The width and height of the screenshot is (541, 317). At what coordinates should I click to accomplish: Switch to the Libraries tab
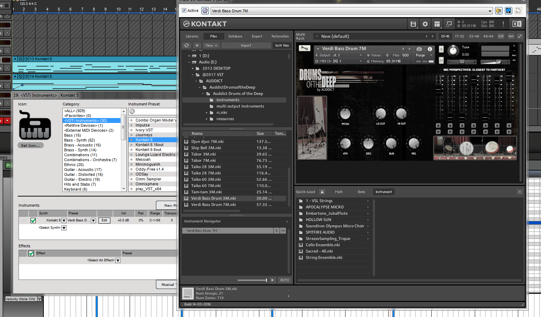pos(192,36)
